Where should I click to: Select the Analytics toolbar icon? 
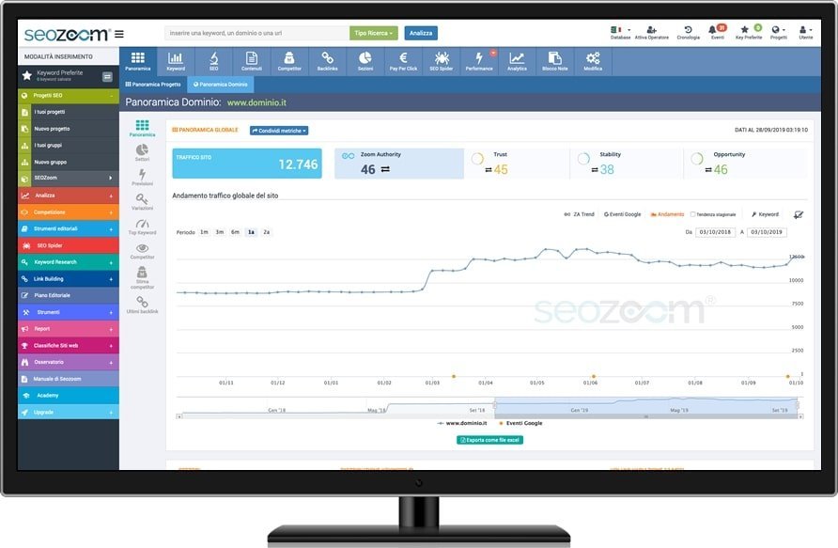coord(517,61)
